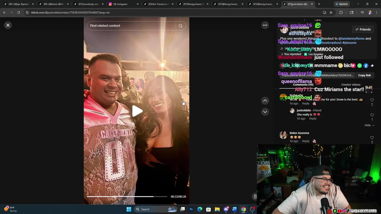Open File Explorer from the taskbar

pos(217,209)
